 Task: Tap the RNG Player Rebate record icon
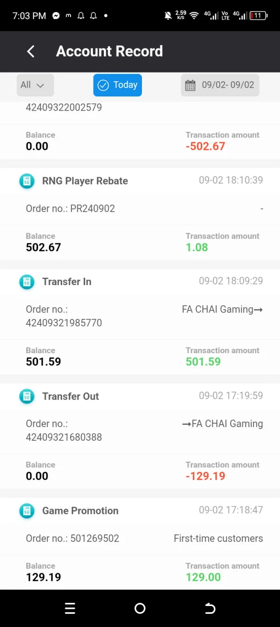(26, 181)
